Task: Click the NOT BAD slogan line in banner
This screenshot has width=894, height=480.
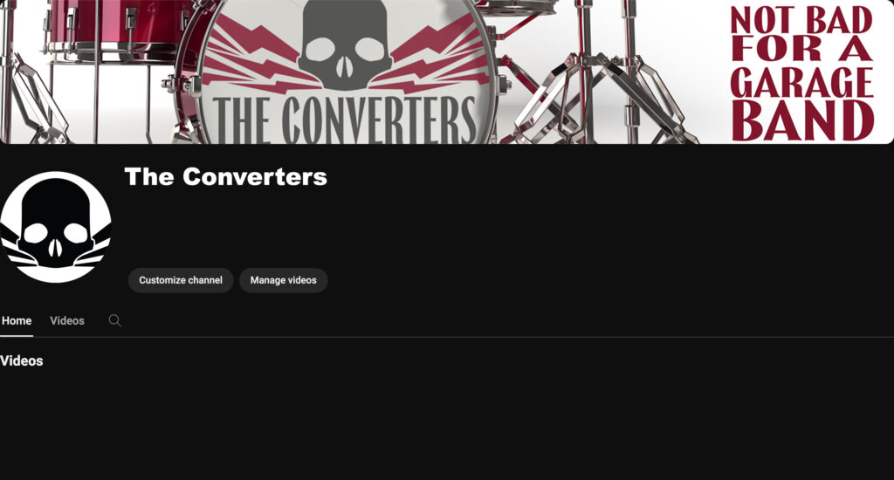Action: (x=801, y=21)
